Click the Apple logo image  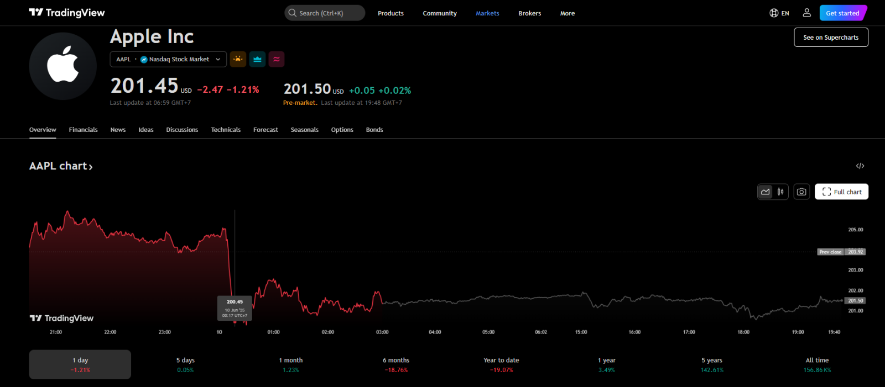pyautogui.click(x=63, y=66)
